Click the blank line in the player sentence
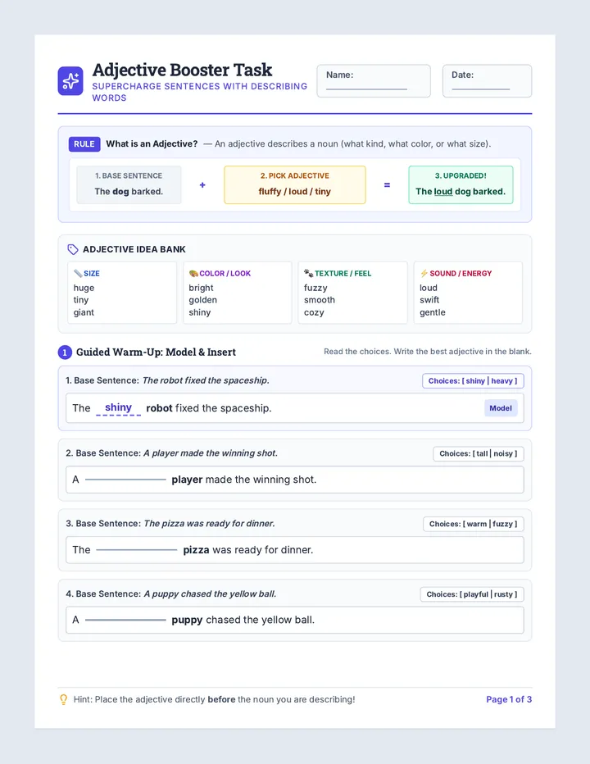The image size is (590, 764). pos(125,480)
